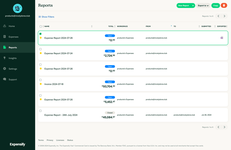Select Reports in the sidebar
The width and height of the screenshot is (231, 150).
coord(18,47)
